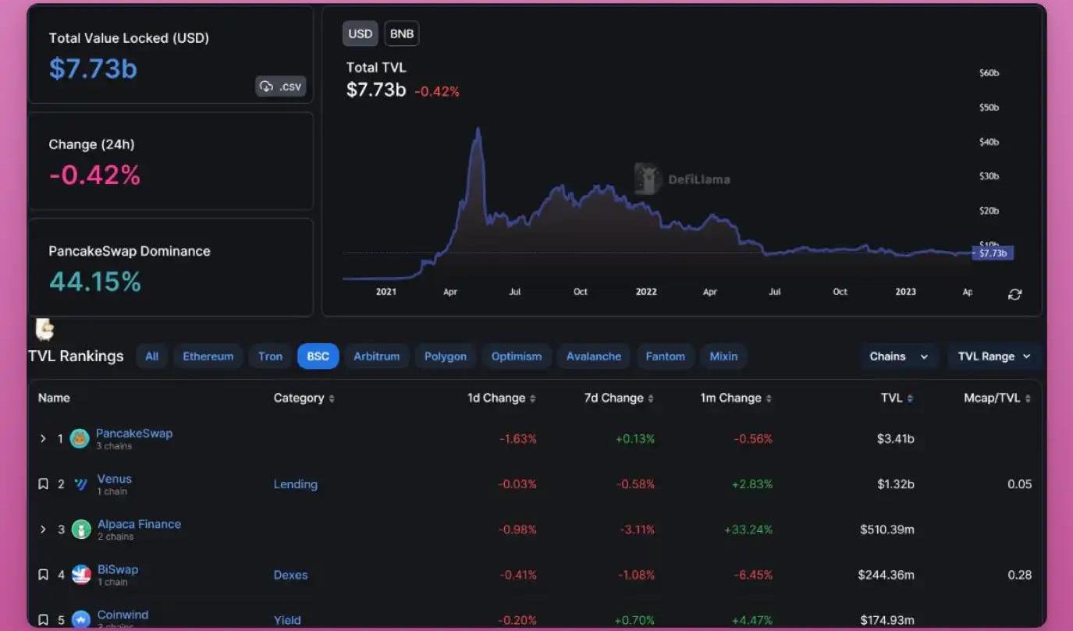1073x631 pixels.
Task: Click the 0.28 Mcap/TVL value
Action: click(x=1019, y=575)
